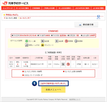Image resolution: width=107 pixels, height=102 pixels.
Task: Open the きっぷのお受取り menu item
Action: point(65,8)
